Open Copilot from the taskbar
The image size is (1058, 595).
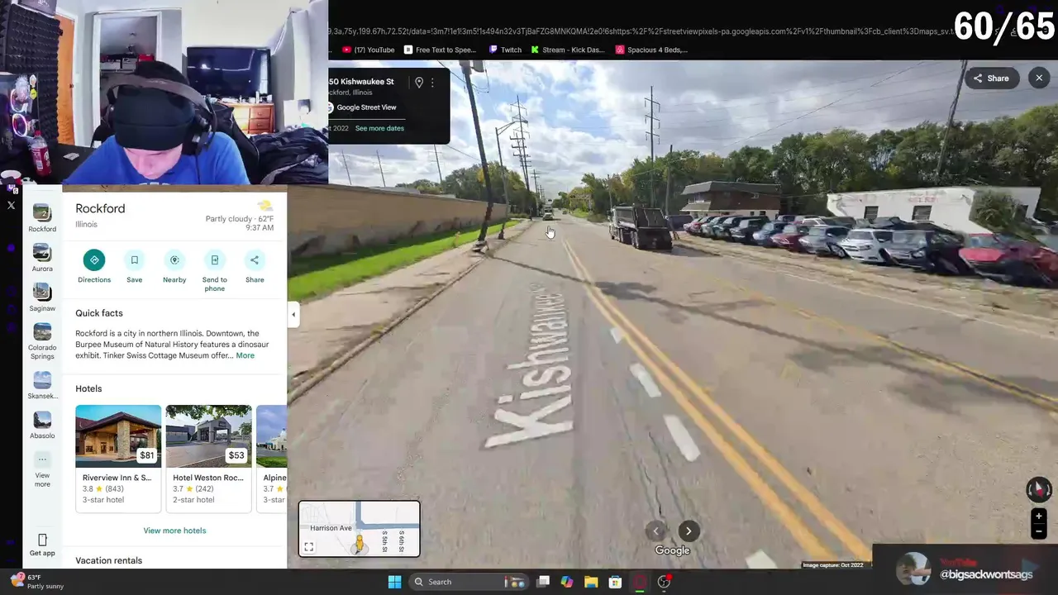pyautogui.click(x=567, y=582)
